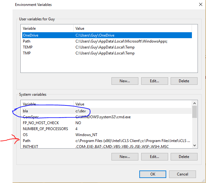Cancel the Environment Variables dialog
The height and width of the screenshot is (183, 206).
tap(182, 174)
